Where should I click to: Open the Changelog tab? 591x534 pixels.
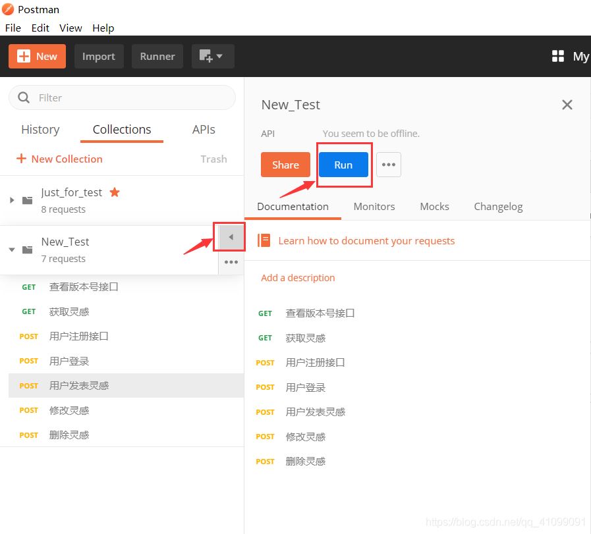(498, 207)
